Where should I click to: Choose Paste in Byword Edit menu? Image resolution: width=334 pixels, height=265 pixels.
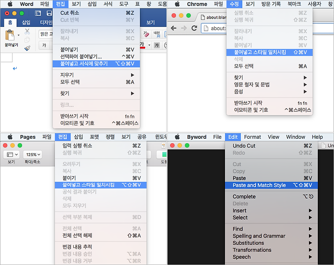pyautogui.click(x=271, y=178)
